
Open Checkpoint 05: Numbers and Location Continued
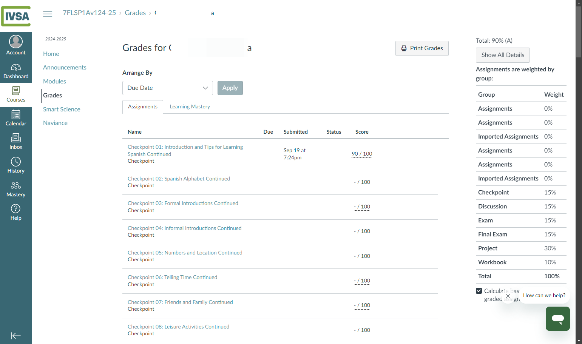pos(185,253)
